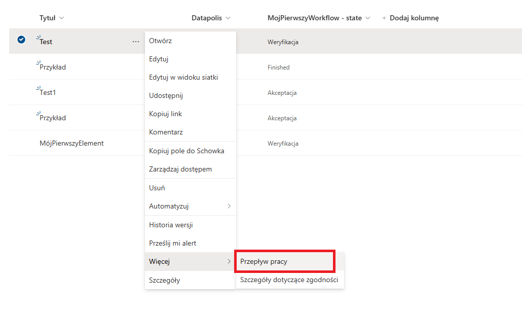The width and height of the screenshot is (522, 310).
Task: Uncheck the selected Test row checkmark
Action: pos(21,40)
